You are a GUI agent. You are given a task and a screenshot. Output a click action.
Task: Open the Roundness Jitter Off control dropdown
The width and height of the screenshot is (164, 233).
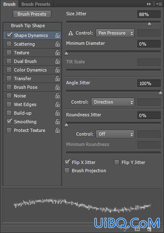pyautogui.click(x=115, y=134)
